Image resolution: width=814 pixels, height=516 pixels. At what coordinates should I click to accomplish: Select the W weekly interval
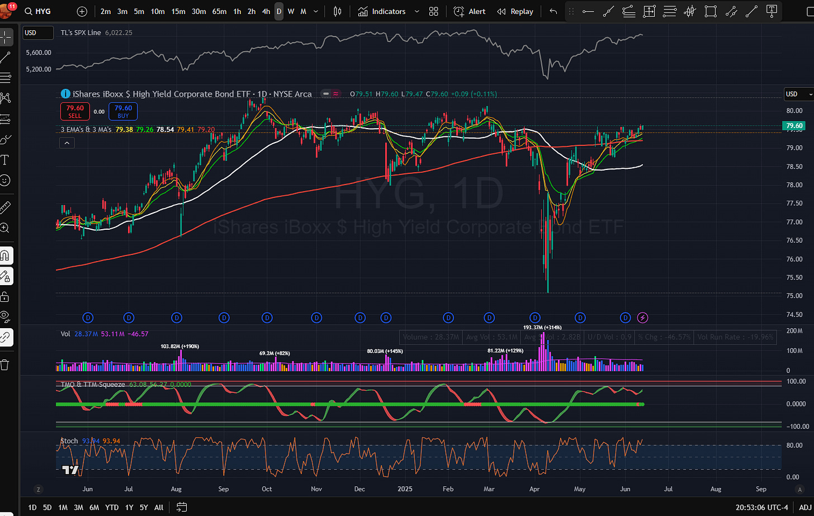(291, 11)
